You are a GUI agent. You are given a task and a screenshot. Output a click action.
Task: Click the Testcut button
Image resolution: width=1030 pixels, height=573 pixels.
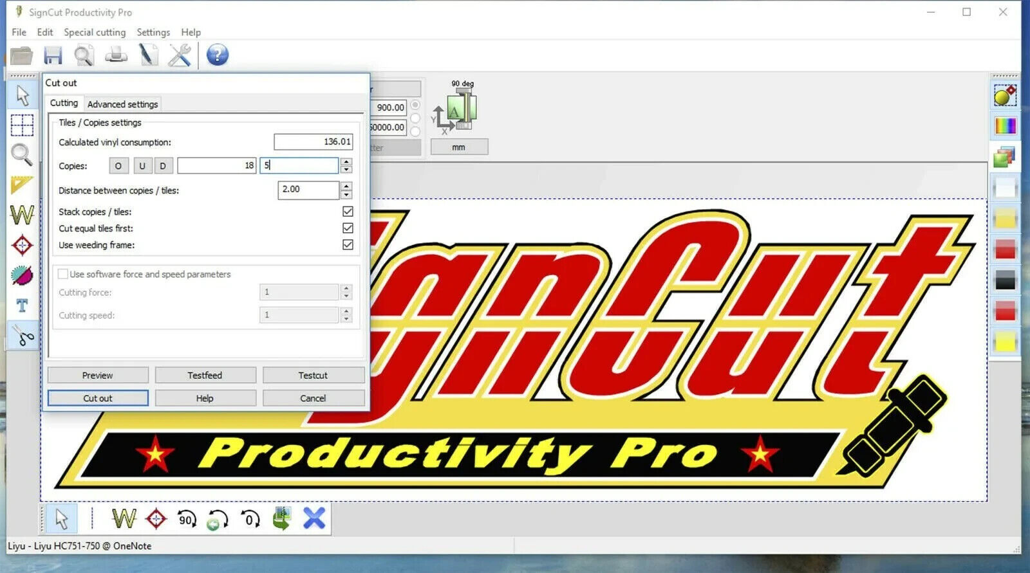click(313, 376)
